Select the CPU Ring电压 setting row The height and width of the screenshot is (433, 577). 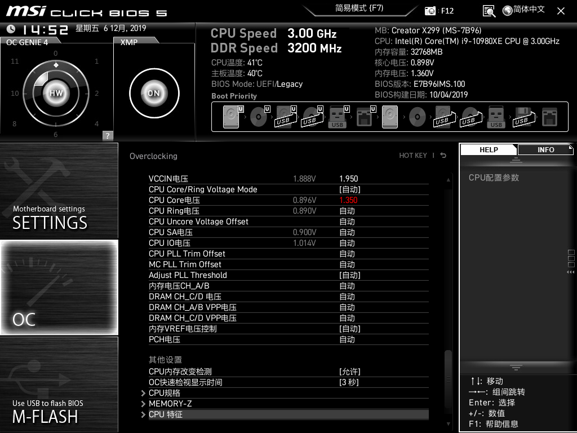[x=288, y=211]
